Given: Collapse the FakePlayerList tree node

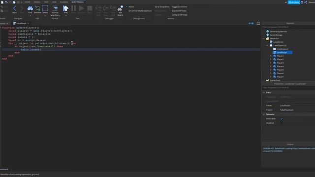Looking at the screenshot, I should (267, 45).
